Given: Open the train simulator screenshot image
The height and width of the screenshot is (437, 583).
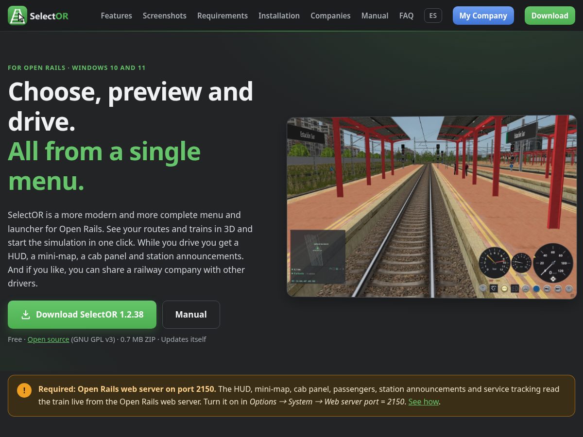Looking at the screenshot, I should point(431,206).
